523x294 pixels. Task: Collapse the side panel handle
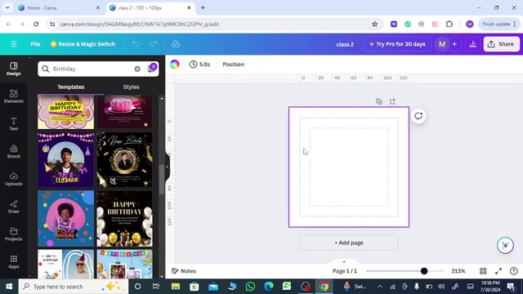pyautogui.click(x=167, y=167)
